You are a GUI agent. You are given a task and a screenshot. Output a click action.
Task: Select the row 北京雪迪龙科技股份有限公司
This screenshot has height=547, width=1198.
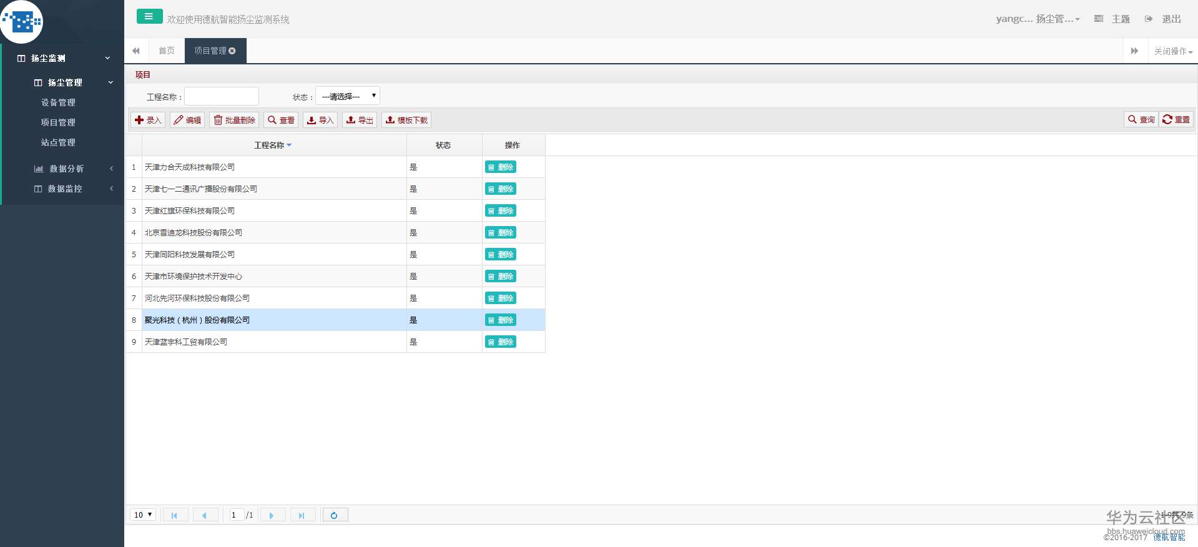pyautogui.click(x=336, y=233)
